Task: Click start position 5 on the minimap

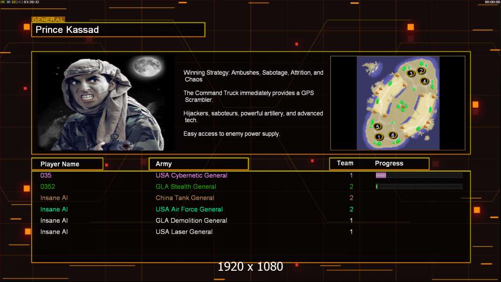Action: pos(377,126)
